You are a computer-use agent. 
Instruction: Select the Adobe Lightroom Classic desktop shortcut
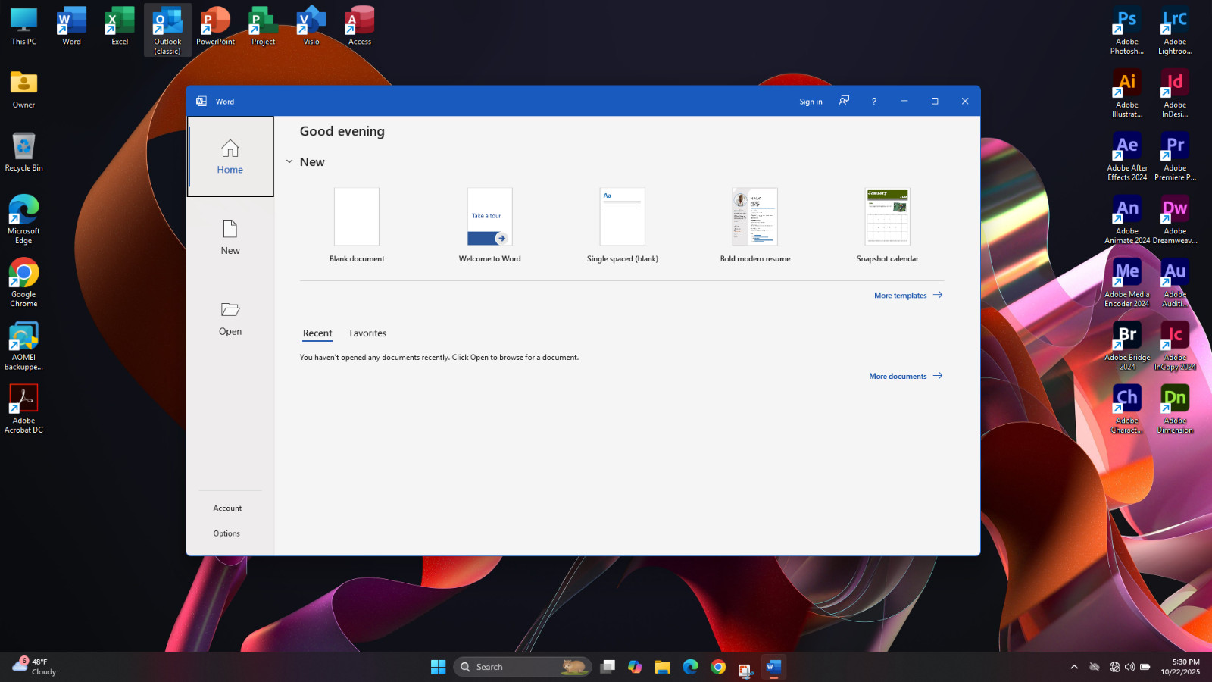tap(1175, 30)
